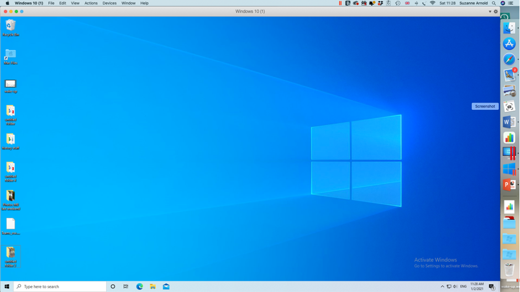This screenshot has height=292, width=520.
Task: Select the blank Team document file icon
Action: pos(10,226)
